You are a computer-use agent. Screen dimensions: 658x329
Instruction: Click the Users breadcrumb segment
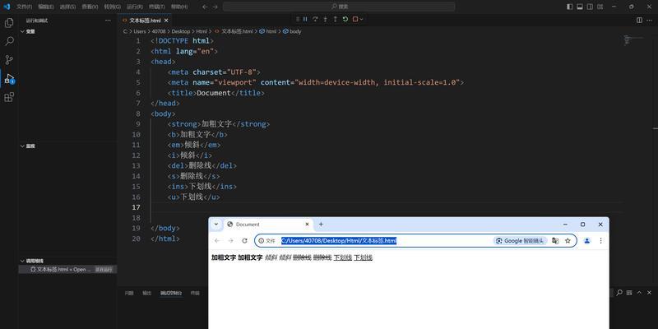140,31
